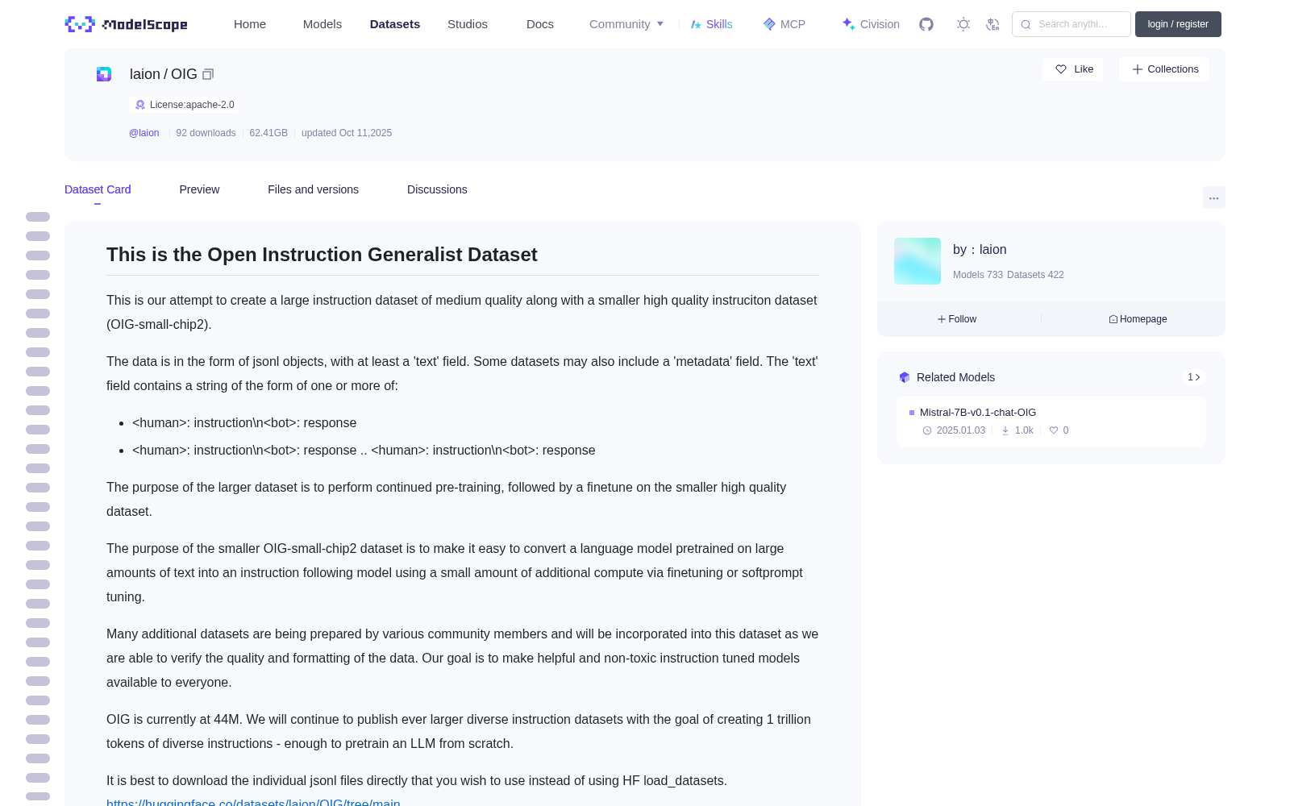Open the GitHub icon link
1290x806 pixels.
click(926, 24)
